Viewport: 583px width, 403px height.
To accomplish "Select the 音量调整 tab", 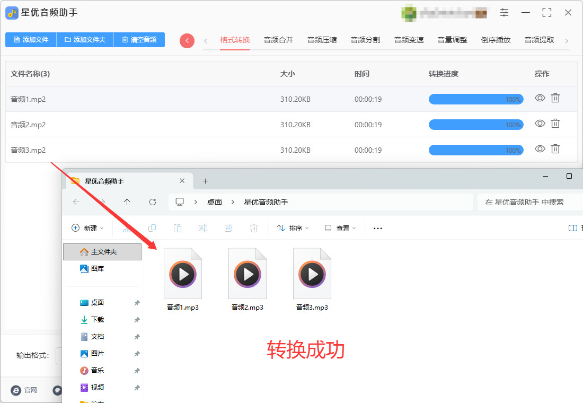I will pyautogui.click(x=453, y=40).
